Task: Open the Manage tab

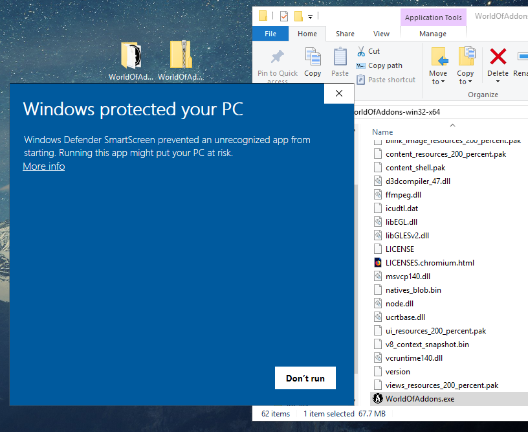Action: (x=433, y=34)
